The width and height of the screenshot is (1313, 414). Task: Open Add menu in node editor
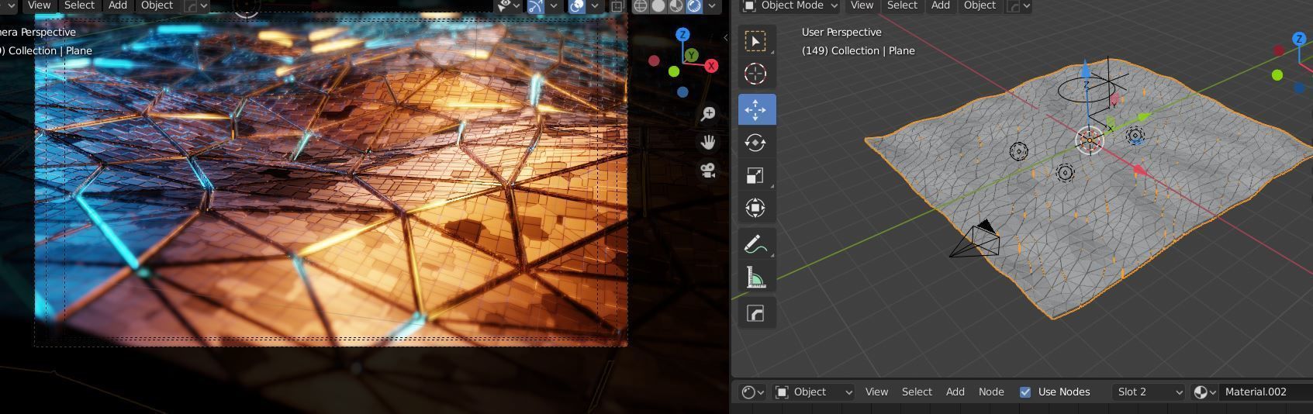coord(955,392)
